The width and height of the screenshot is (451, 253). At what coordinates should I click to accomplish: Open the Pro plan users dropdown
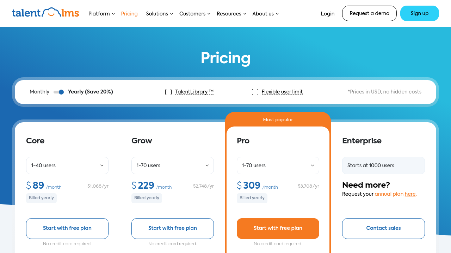point(278,166)
